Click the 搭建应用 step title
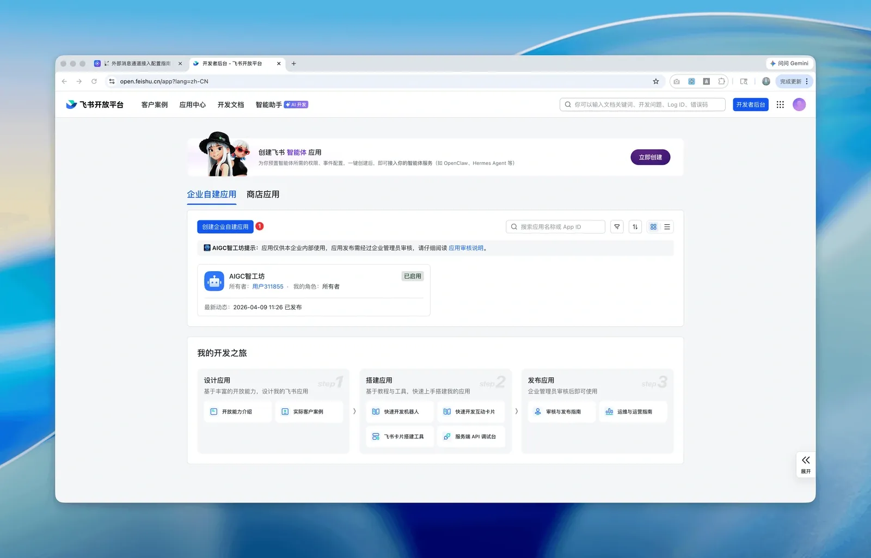The image size is (871, 558). [379, 380]
